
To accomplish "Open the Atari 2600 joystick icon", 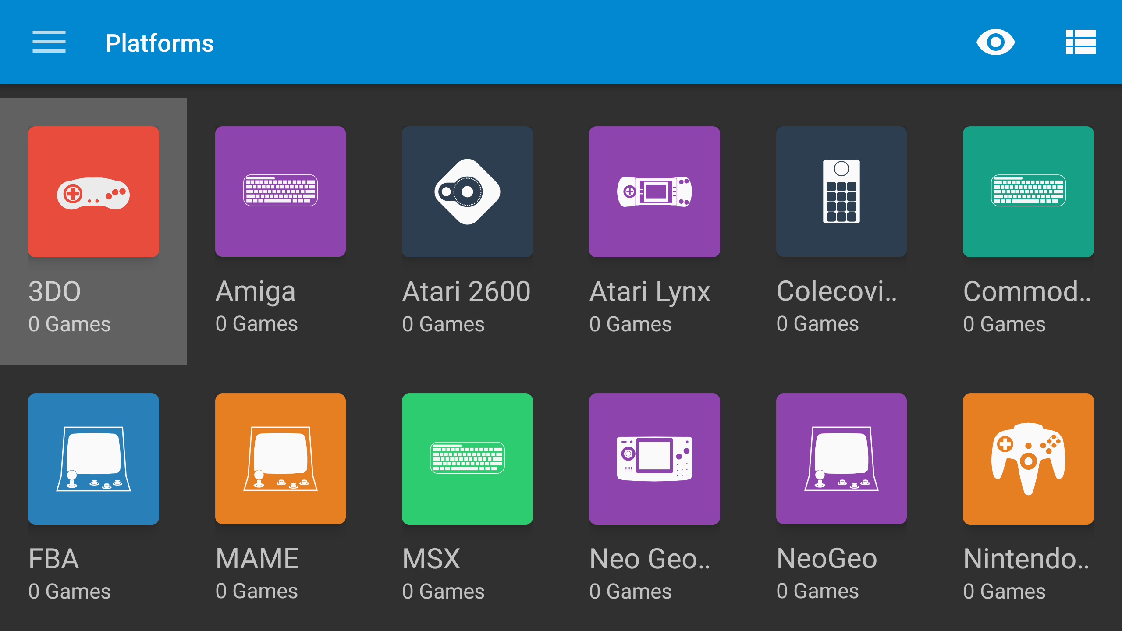I will 467,191.
